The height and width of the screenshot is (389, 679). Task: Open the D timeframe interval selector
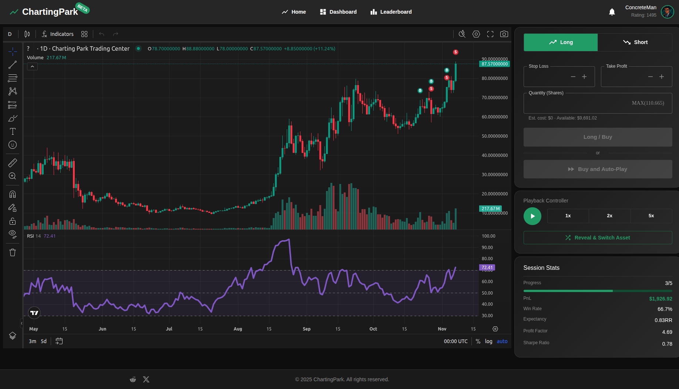[x=10, y=34]
